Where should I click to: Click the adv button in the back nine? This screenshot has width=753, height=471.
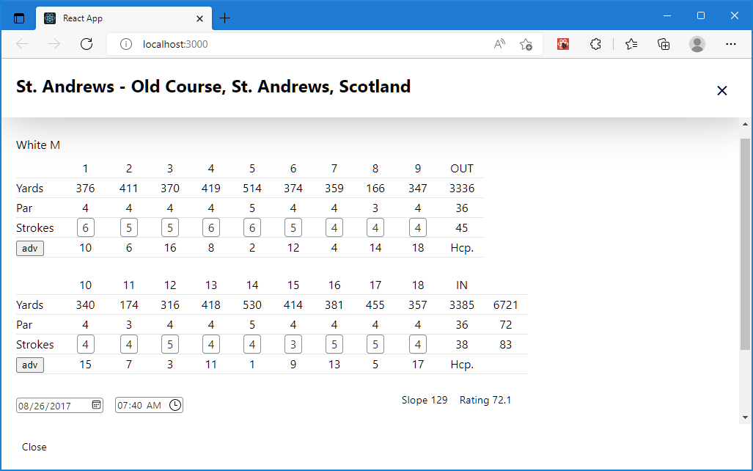pyautogui.click(x=30, y=365)
